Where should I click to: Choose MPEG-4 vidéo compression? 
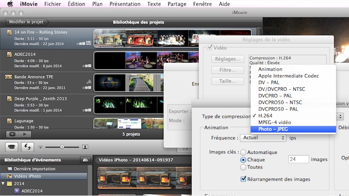click(293, 122)
